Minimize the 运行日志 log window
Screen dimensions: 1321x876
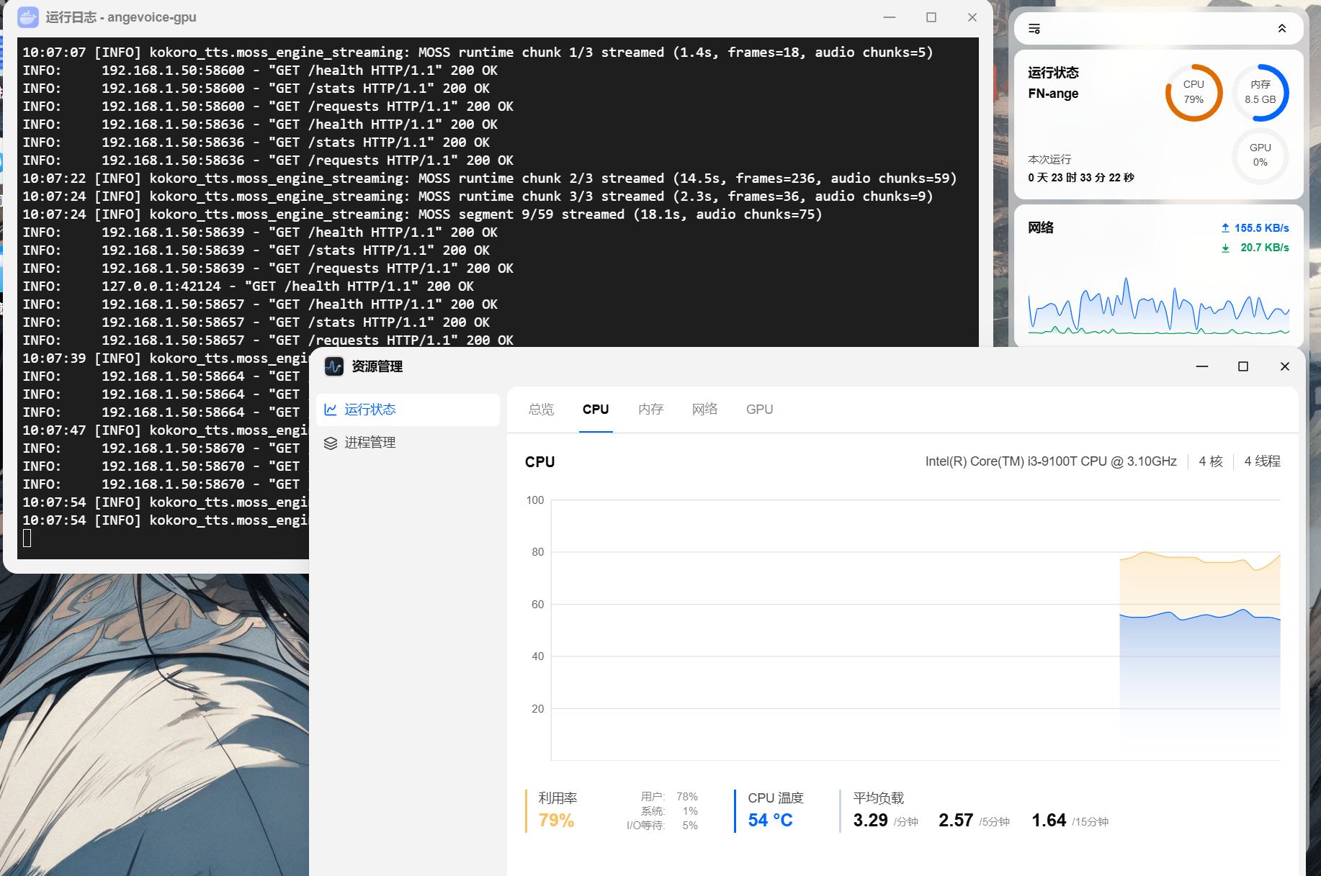point(890,17)
